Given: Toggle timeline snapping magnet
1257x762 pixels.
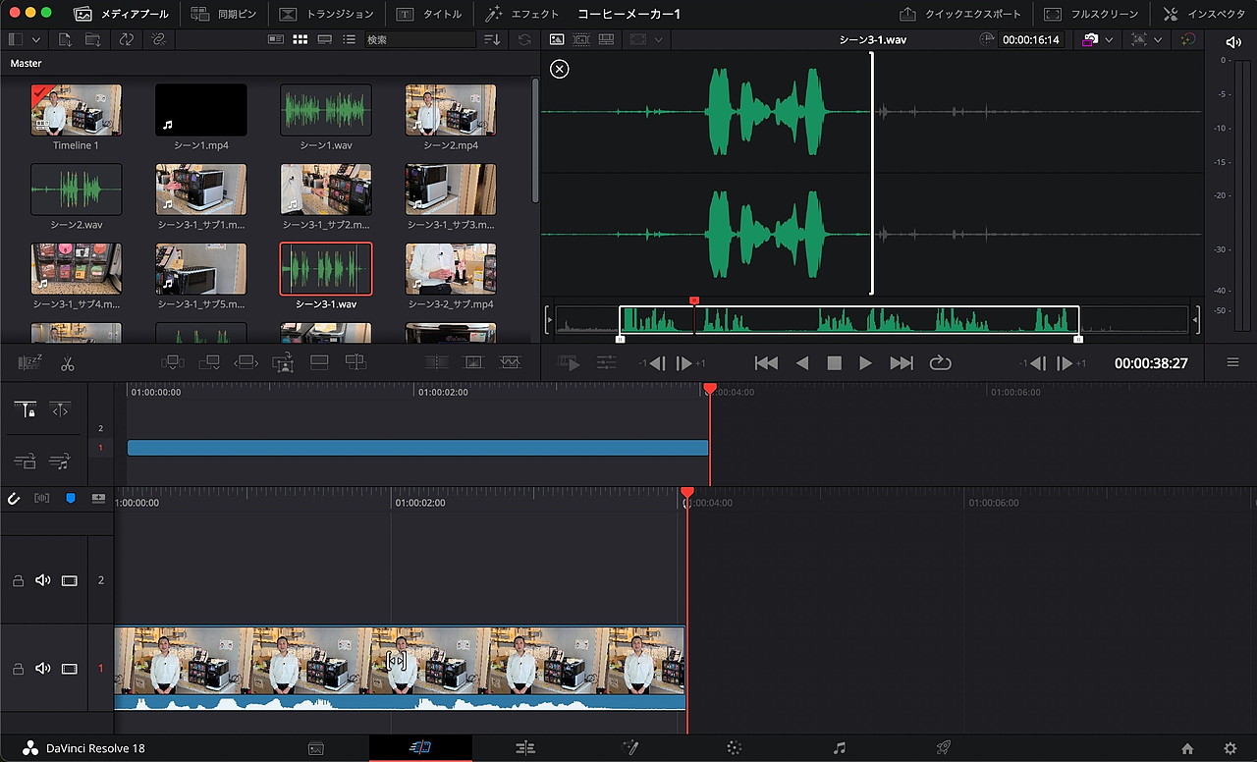Looking at the screenshot, I should coord(14,499).
